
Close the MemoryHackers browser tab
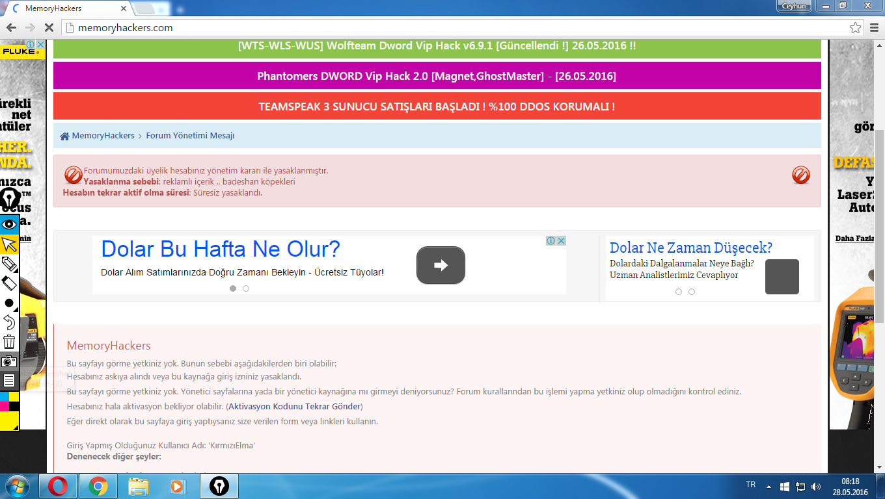(x=124, y=8)
